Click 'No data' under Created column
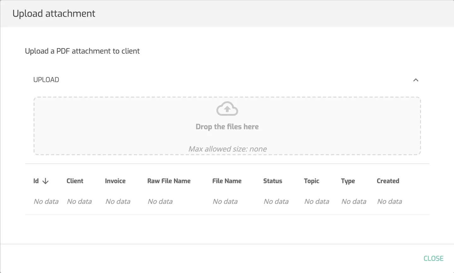The width and height of the screenshot is (454, 273). pos(390,202)
